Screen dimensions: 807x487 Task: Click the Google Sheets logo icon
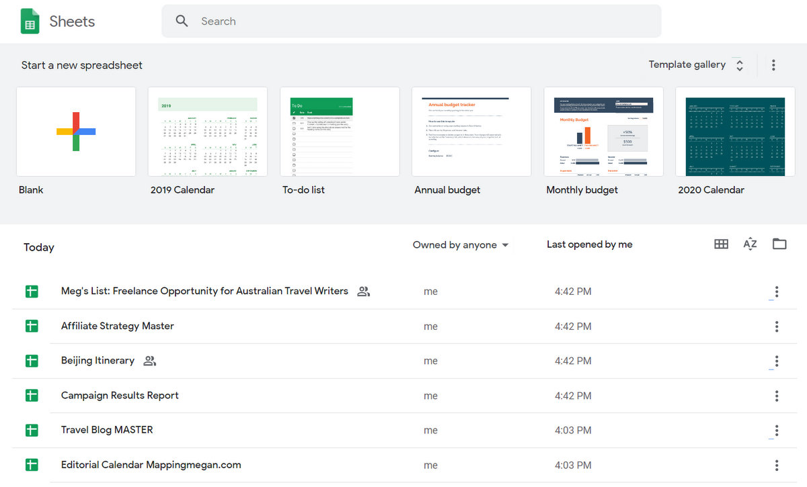30,21
